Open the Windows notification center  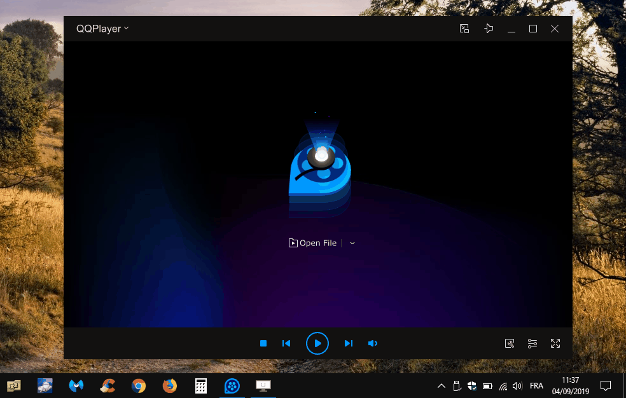606,386
